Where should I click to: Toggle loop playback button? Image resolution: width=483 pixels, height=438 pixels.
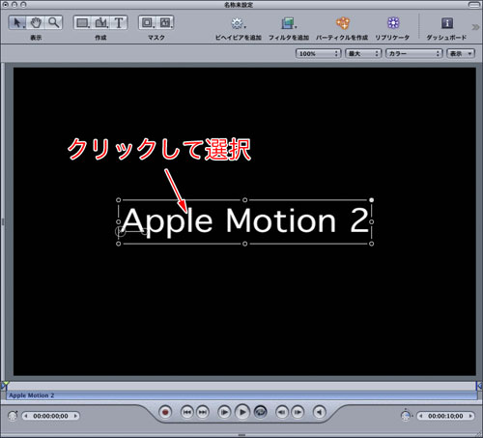click(x=260, y=412)
